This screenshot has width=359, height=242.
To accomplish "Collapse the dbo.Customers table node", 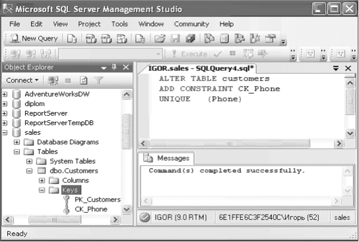I will [29, 171].
